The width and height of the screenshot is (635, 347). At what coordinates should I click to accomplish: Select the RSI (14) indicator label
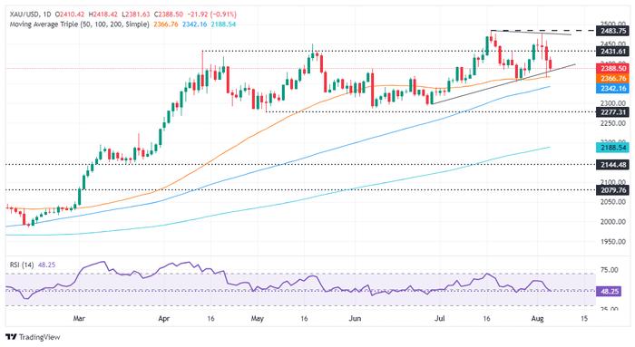(22, 265)
